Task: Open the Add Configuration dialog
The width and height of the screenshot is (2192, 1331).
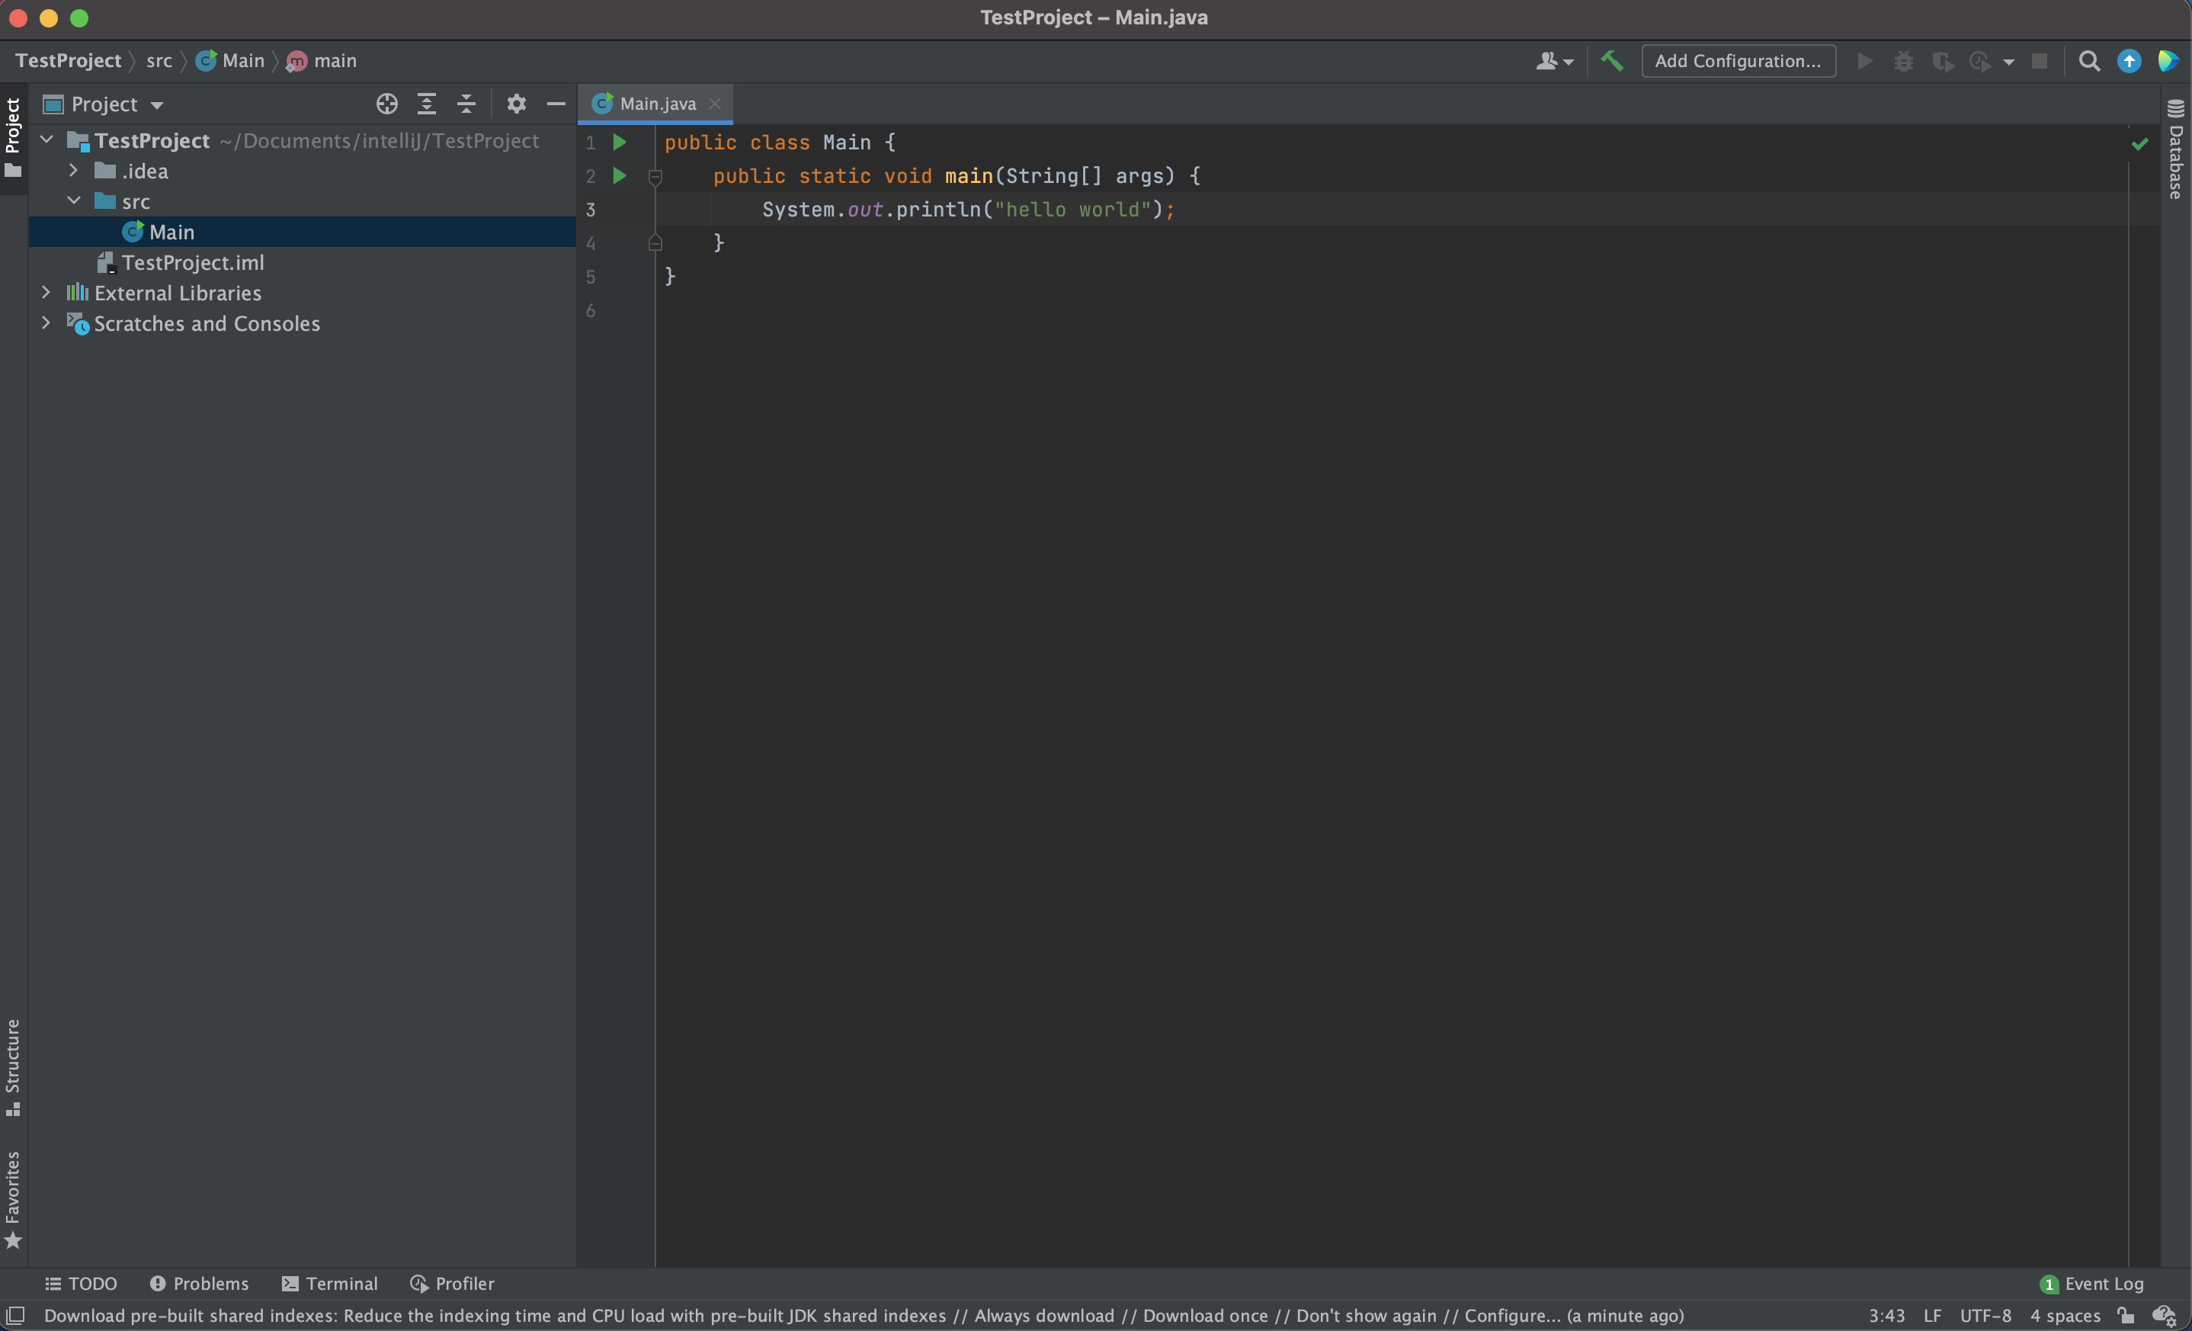Action: pyautogui.click(x=1738, y=60)
